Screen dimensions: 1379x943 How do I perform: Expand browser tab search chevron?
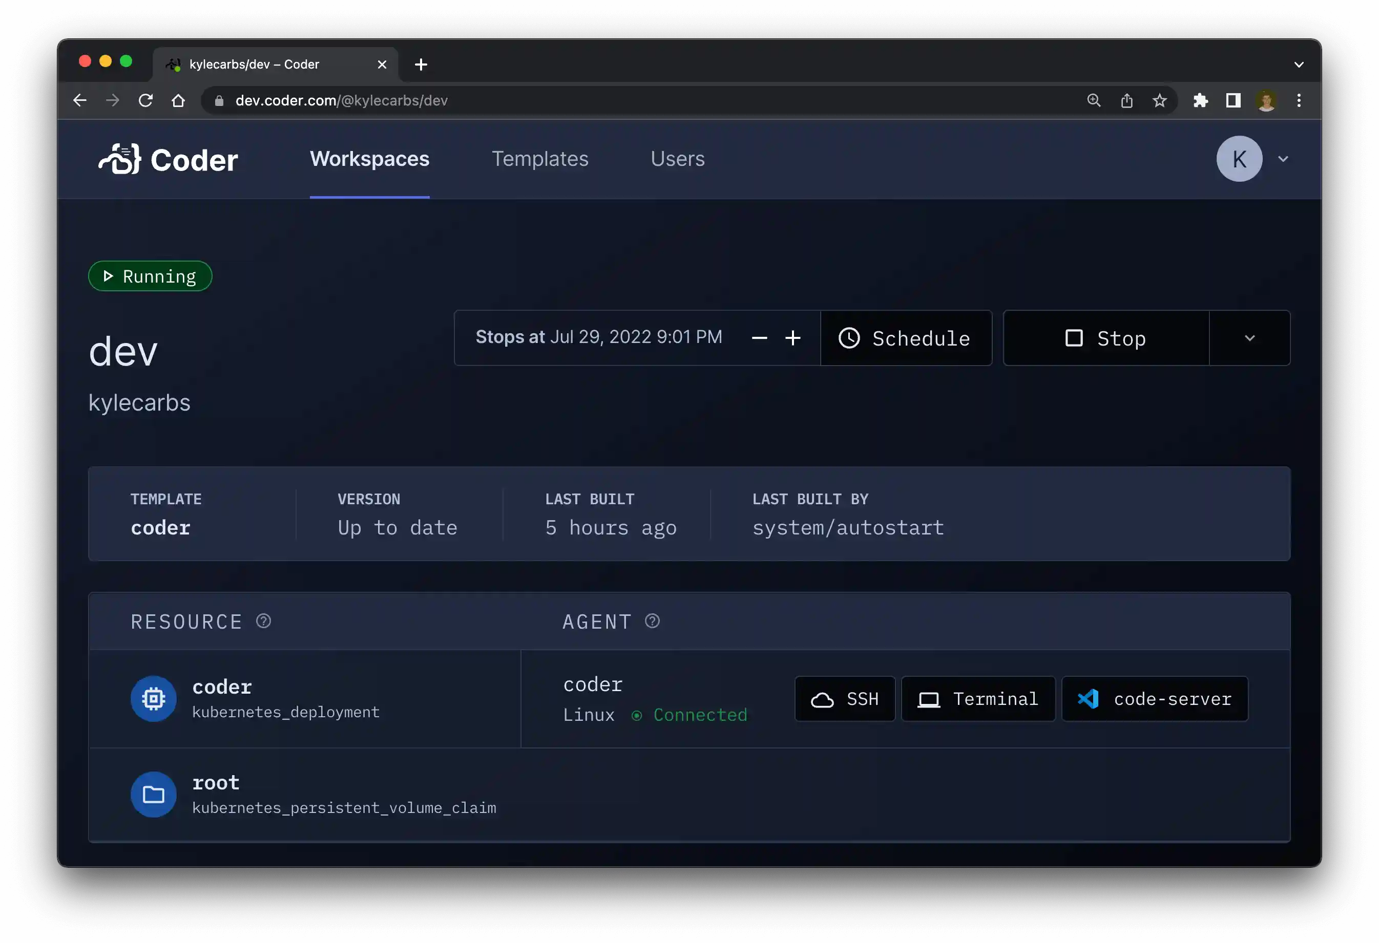pos(1298,64)
